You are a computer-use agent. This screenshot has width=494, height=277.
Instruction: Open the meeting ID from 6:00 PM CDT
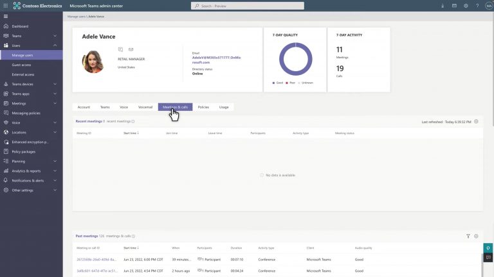pyautogui.click(x=96, y=260)
